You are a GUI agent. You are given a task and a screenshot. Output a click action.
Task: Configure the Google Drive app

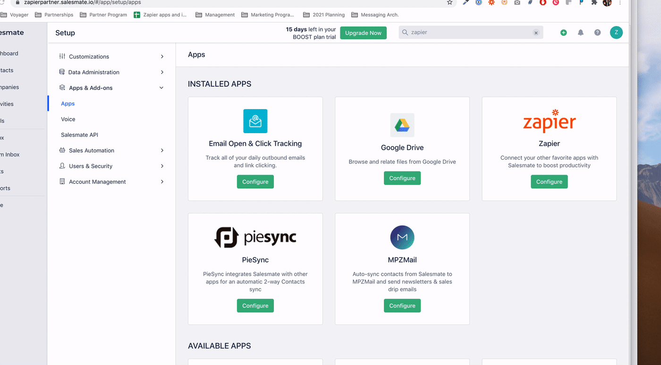point(402,178)
